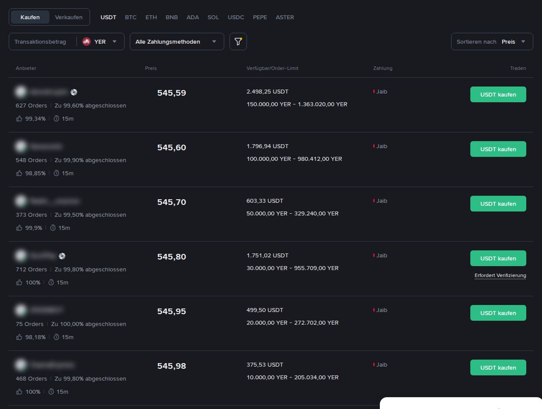Viewport: 542px width, 409px height.
Task: Click USDT kaufen at price 545,59
Action: pos(498,94)
